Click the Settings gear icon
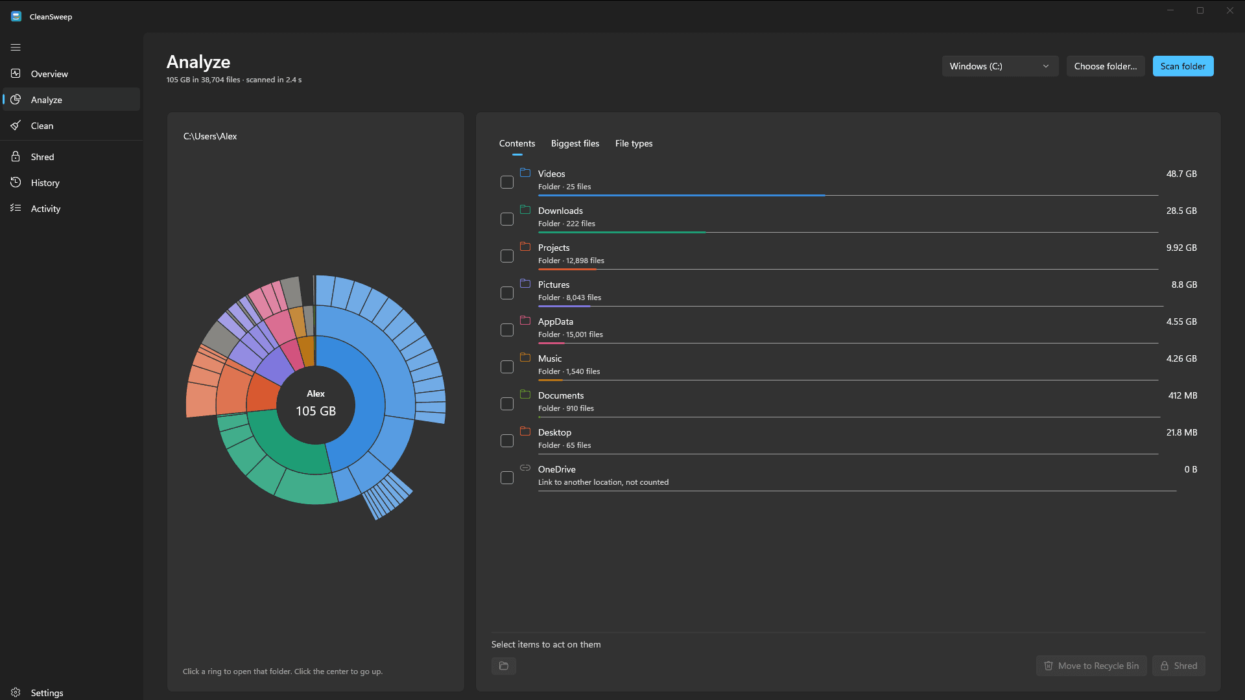This screenshot has height=700, width=1245. [x=16, y=692]
